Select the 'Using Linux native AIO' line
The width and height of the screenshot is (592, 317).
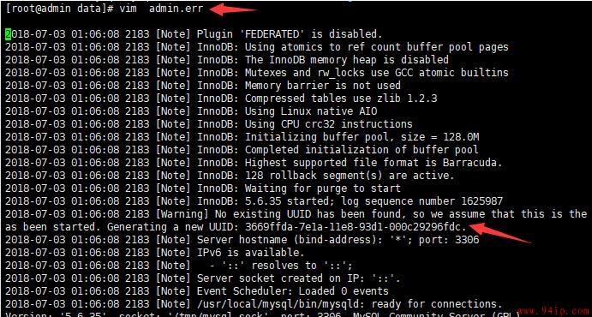191,111
